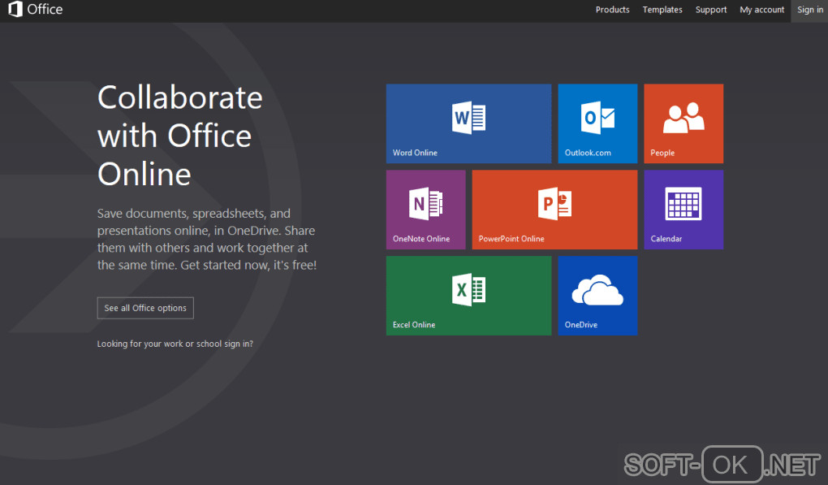
Task: Open the OneDrive cloud icon
Action: pos(597,289)
